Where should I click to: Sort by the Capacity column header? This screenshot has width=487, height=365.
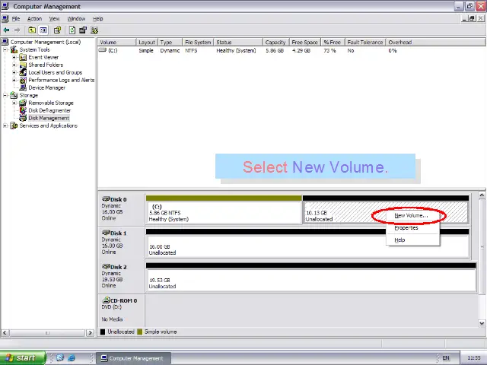[x=275, y=43]
